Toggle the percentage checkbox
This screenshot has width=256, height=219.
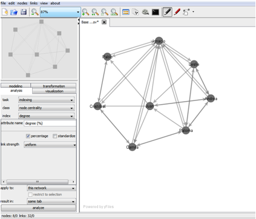[28, 136]
